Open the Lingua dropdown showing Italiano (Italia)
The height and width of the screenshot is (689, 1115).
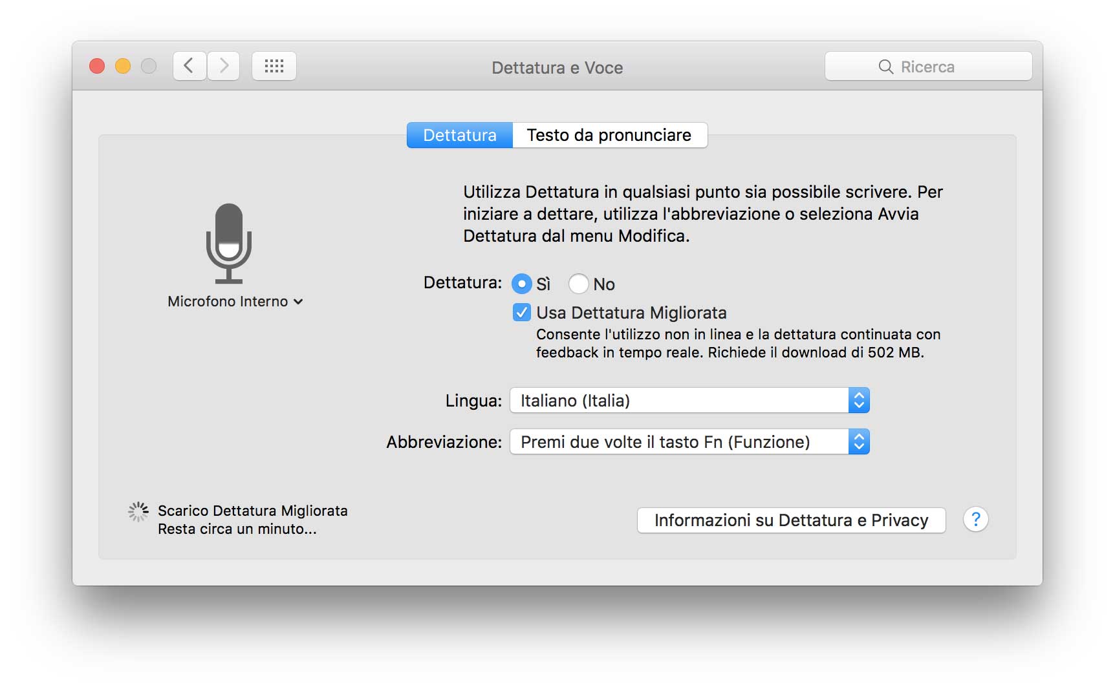pyautogui.click(x=689, y=401)
